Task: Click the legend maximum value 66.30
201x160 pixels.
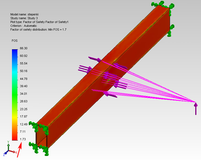Action: click(24, 48)
